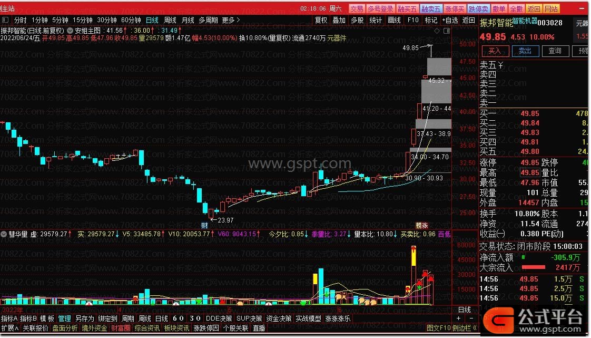591x338 pixels.
Task: Expand the 扩展 panel at bottom-left
Action: pyautogui.click(x=10, y=329)
